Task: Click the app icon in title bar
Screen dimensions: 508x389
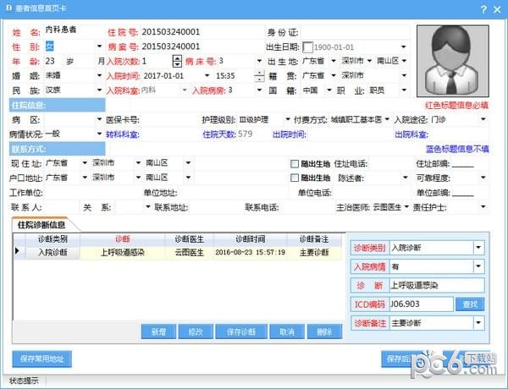Action: pos(8,9)
